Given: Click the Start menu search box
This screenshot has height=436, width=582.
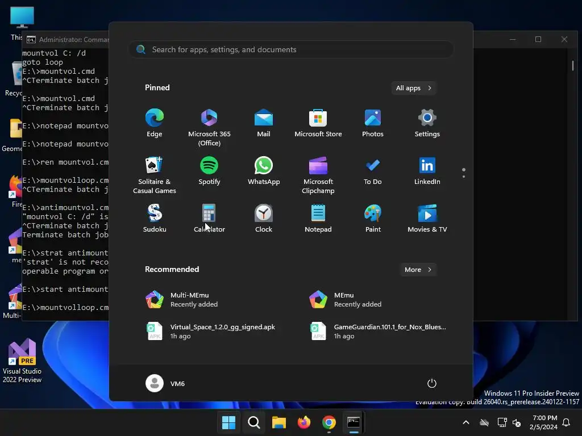Looking at the screenshot, I should (291, 50).
